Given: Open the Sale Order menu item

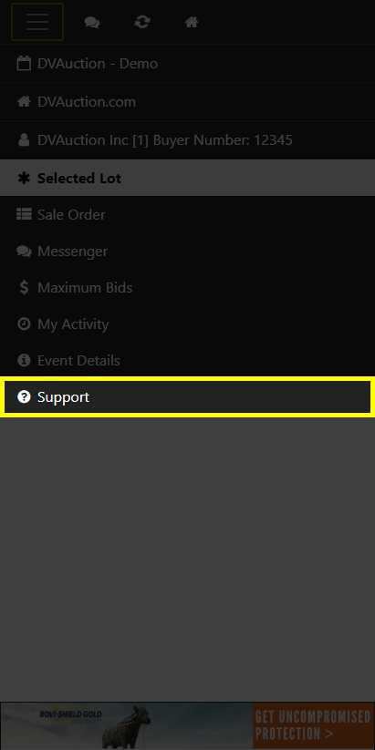Looking at the screenshot, I should 187,214.
